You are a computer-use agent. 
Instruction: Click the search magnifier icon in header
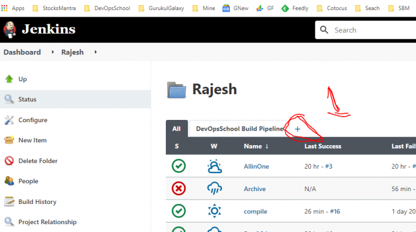pos(324,30)
